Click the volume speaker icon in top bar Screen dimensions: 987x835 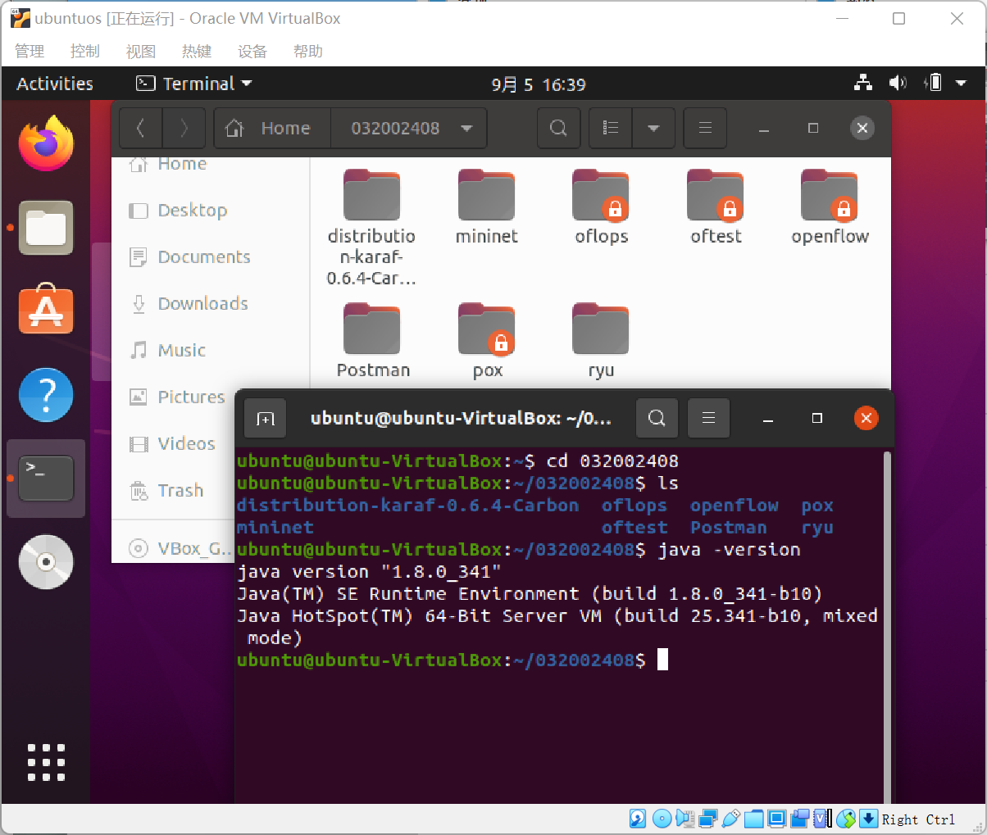coord(898,83)
